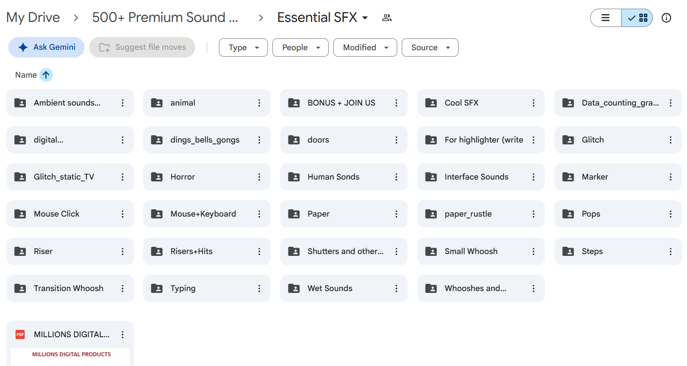Expand the Modified filter dropdown

(x=365, y=48)
